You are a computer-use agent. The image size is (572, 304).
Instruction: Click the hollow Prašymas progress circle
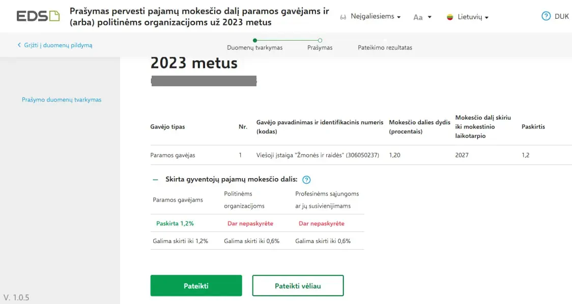(x=320, y=41)
